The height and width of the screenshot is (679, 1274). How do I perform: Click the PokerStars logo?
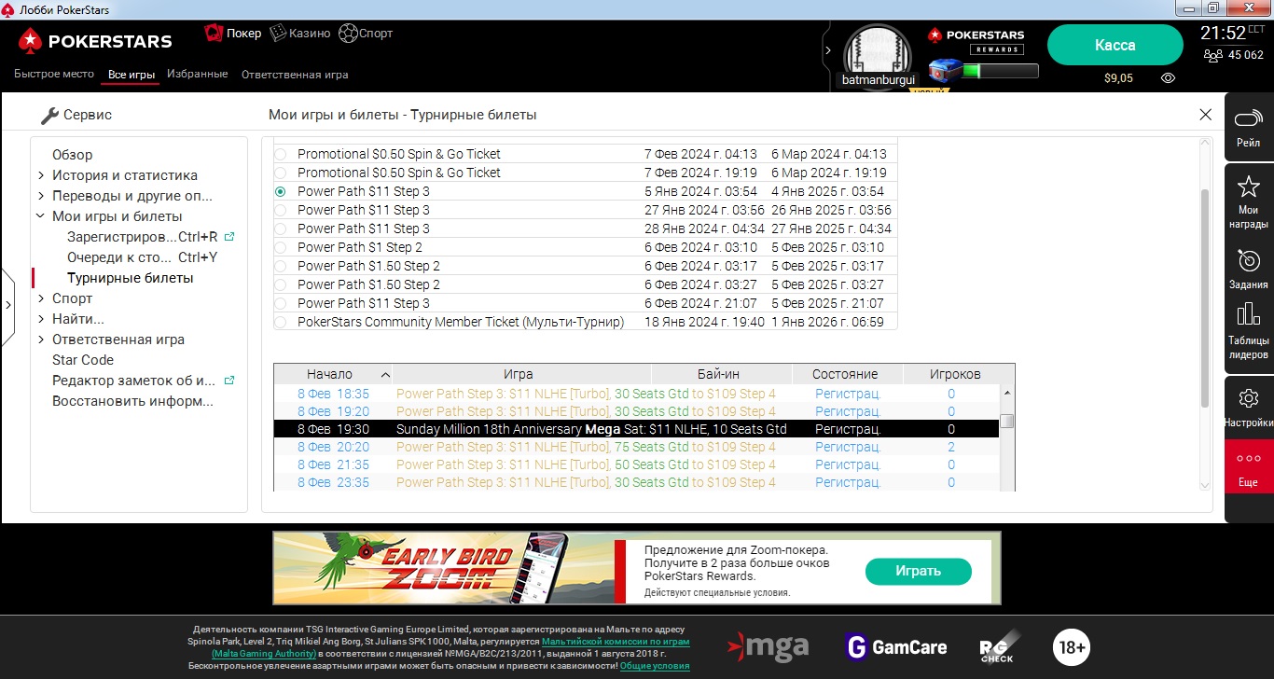pos(95,41)
